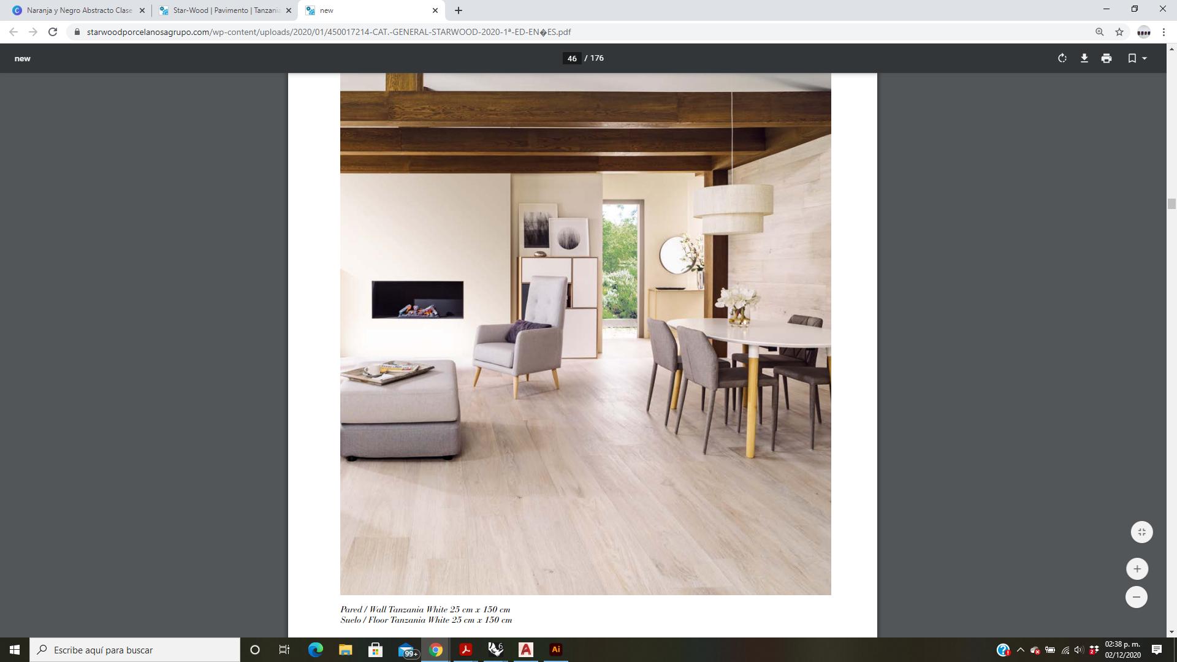Print the PDF document
The height and width of the screenshot is (662, 1177).
pos(1106,58)
